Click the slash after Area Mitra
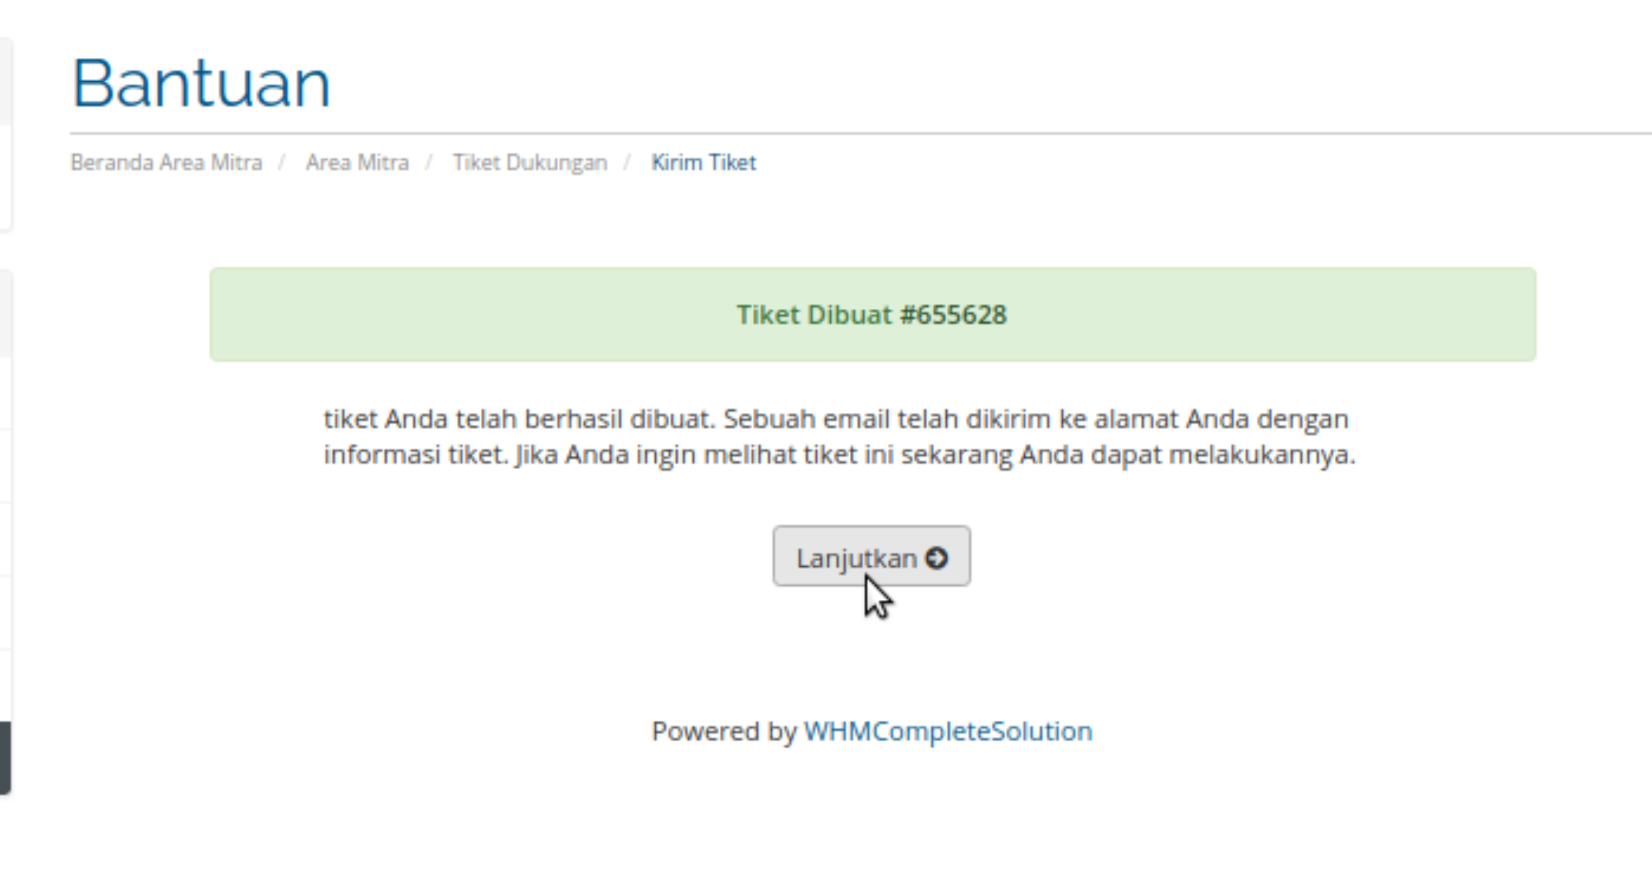The height and width of the screenshot is (875, 1652). click(x=429, y=162)
